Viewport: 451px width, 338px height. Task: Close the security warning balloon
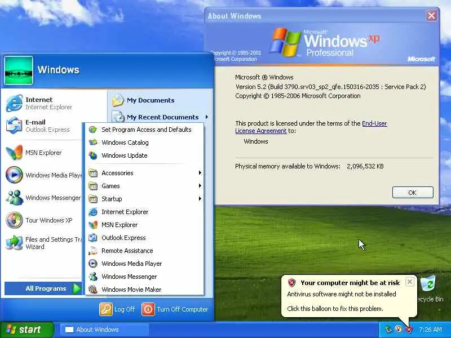point(410,282)
